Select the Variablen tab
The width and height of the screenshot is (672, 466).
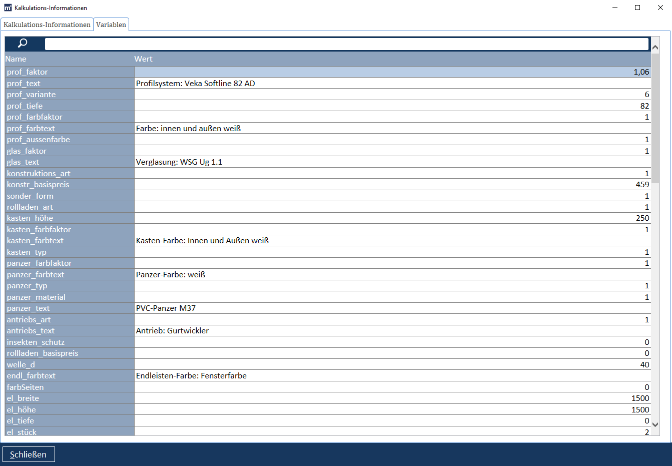coord(111,25)
